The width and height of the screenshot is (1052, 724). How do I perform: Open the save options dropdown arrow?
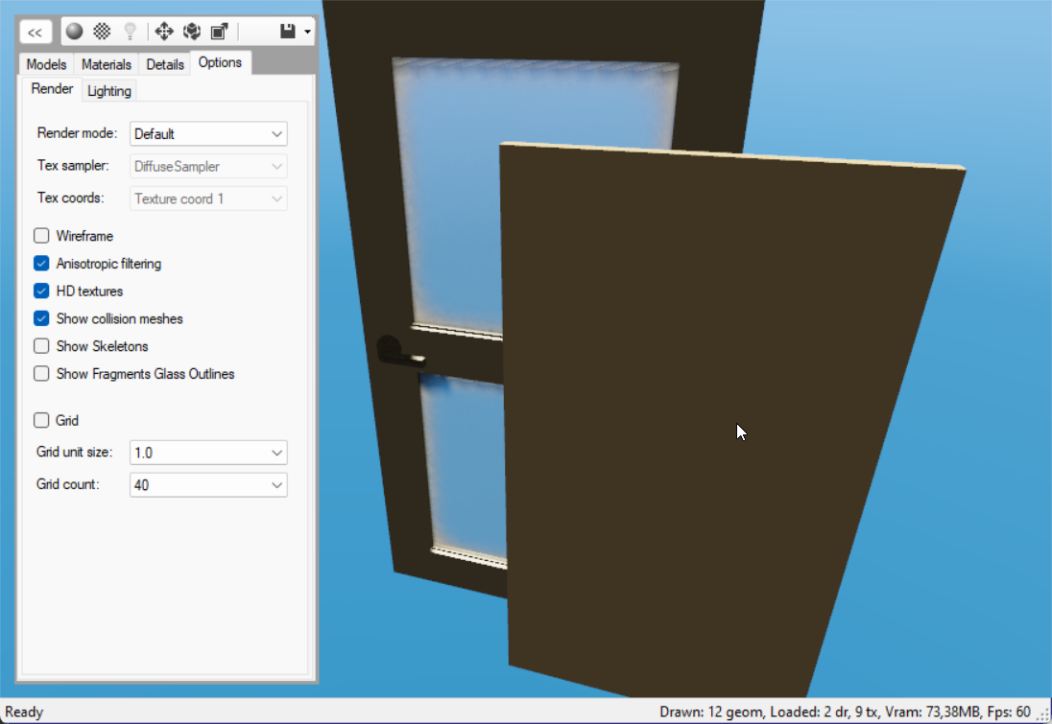(x=307, y=32)
